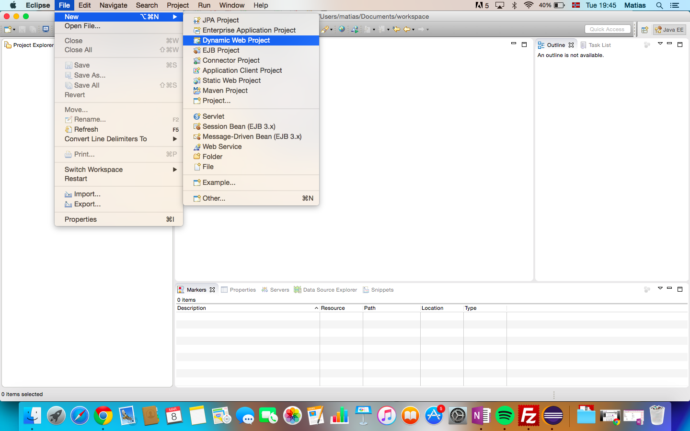Select Servlet from the New submenu

[251, 116]
